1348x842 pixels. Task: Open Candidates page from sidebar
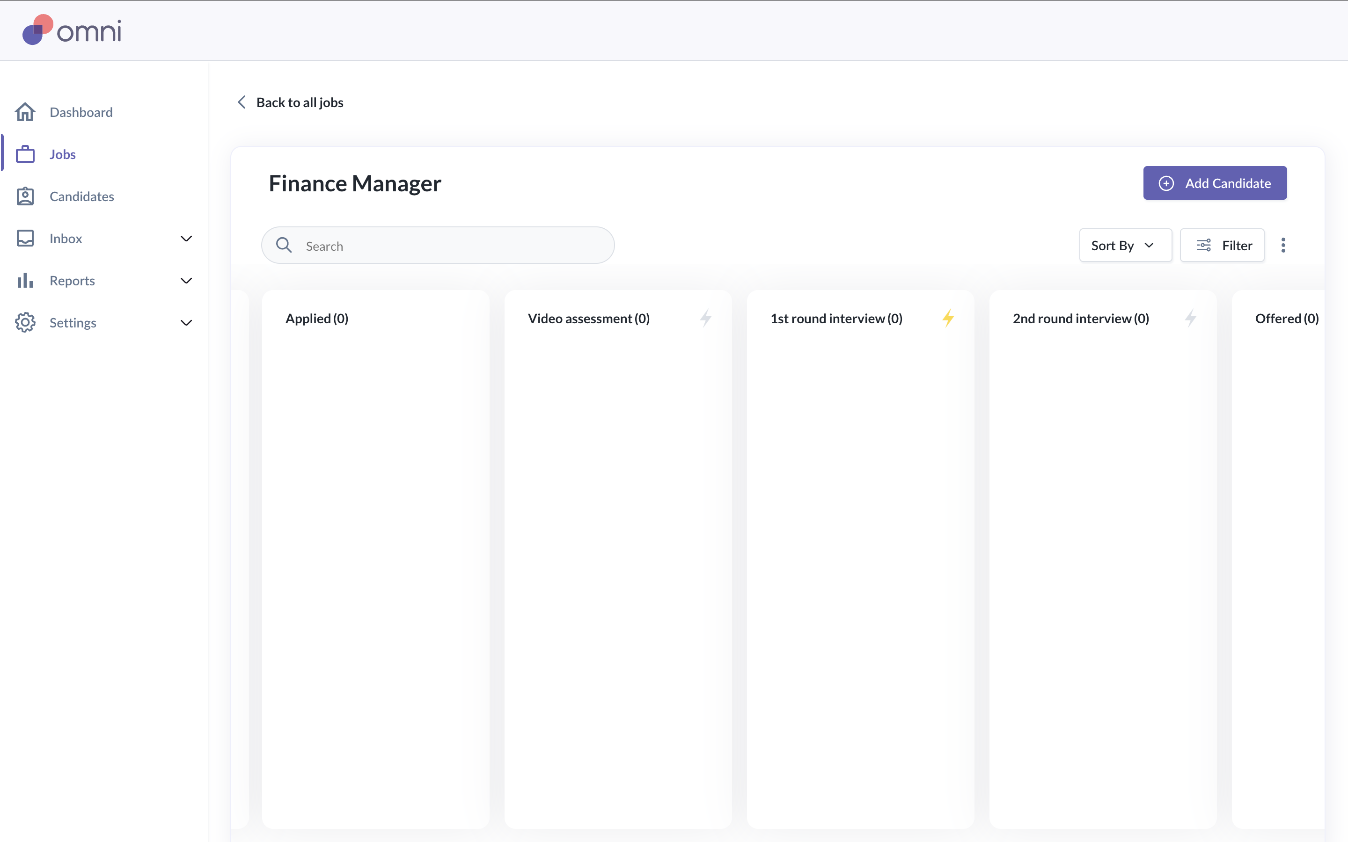[x=81, y=196]
